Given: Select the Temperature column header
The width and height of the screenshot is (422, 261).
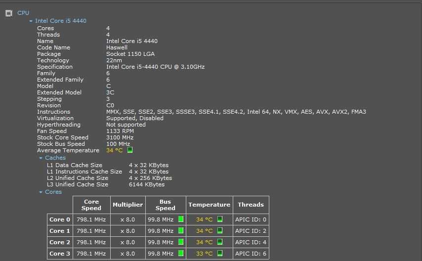Looking at the screenshot, I should coord(210,205).
